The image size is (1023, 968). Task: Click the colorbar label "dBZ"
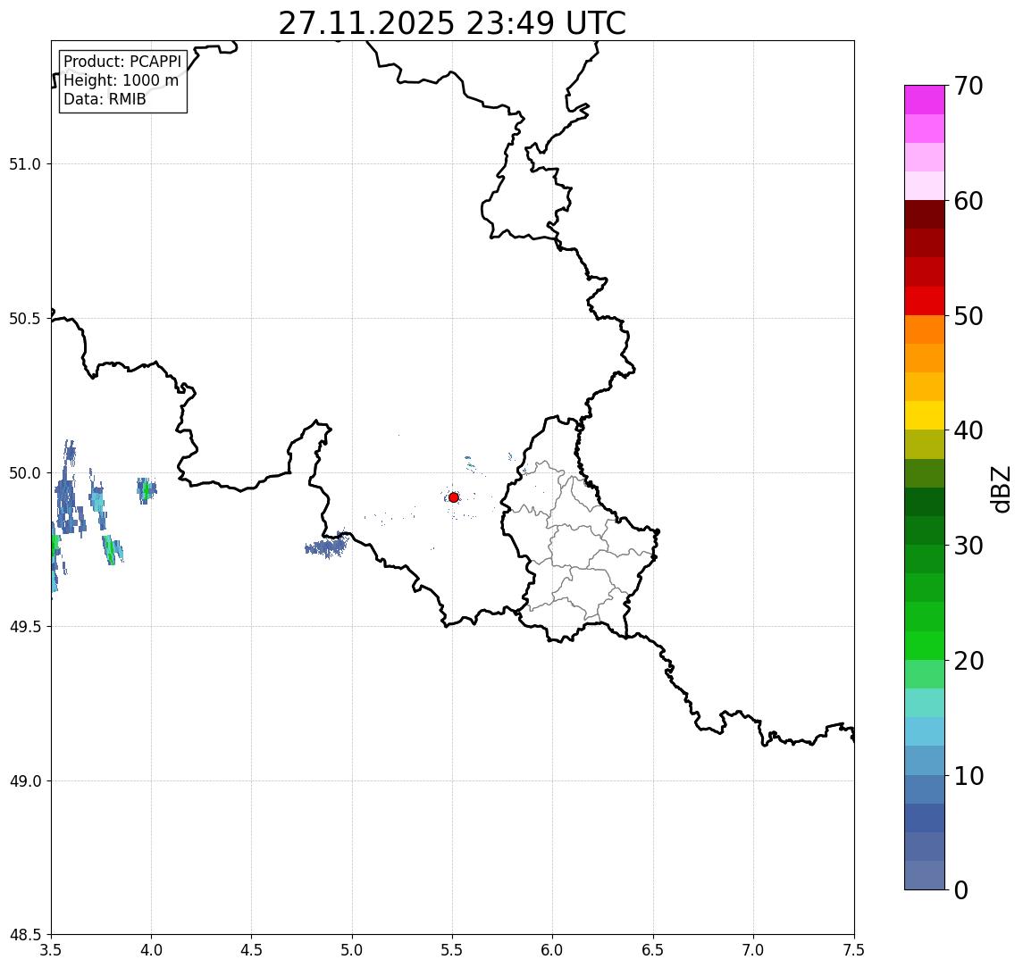pos(1000,489)
